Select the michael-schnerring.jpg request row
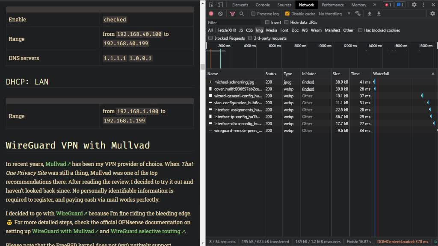Viewport: 438px width, 246px height. click(x=234, y=82)
